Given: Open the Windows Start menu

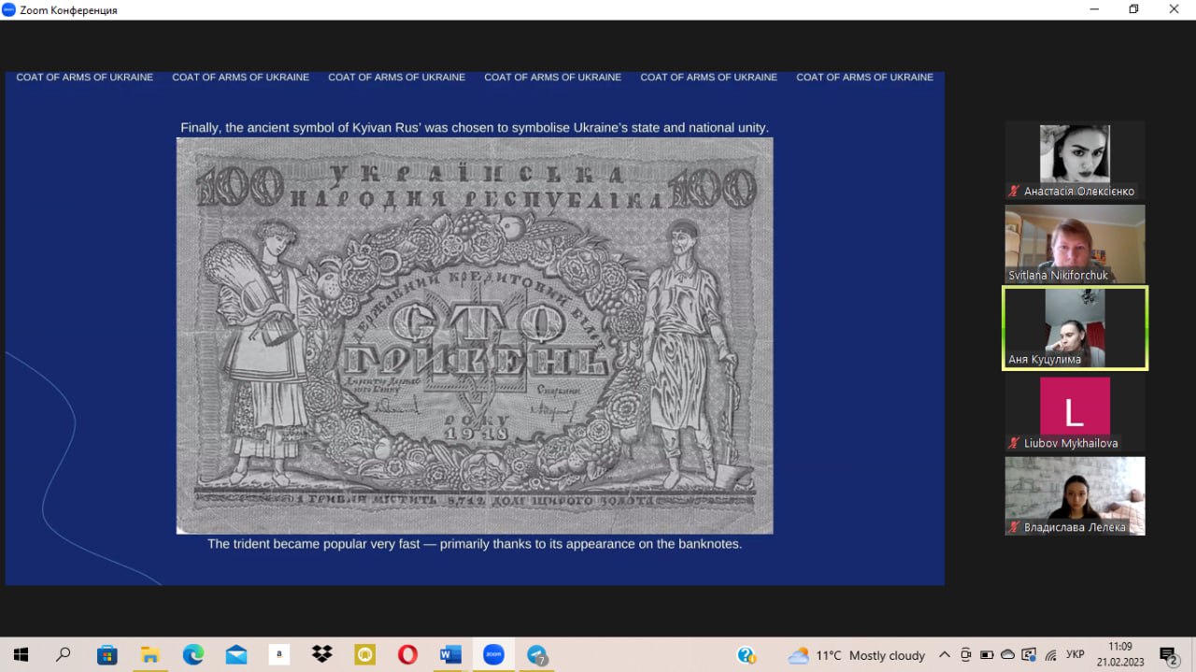Looking at the screenshot, I should [x=21, y=655].
